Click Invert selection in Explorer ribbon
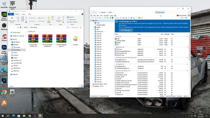The height and width of the screenshot is (118, 210). point(72,22)
